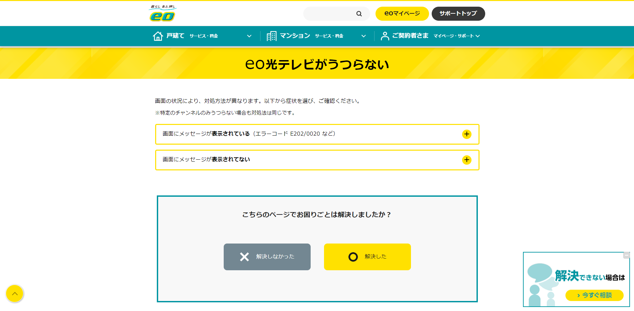Viewport: 634px width, 311px height.
Task: Type in the header search field
Action: (x=329, y=14)
